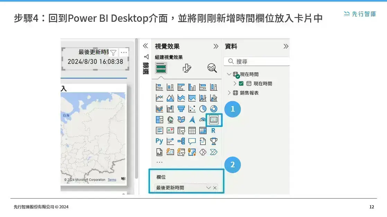Image resolution: width=387 pixels, height=217 pixels.
Task: Select the globe Map visual
Action: tap(170, 120)
